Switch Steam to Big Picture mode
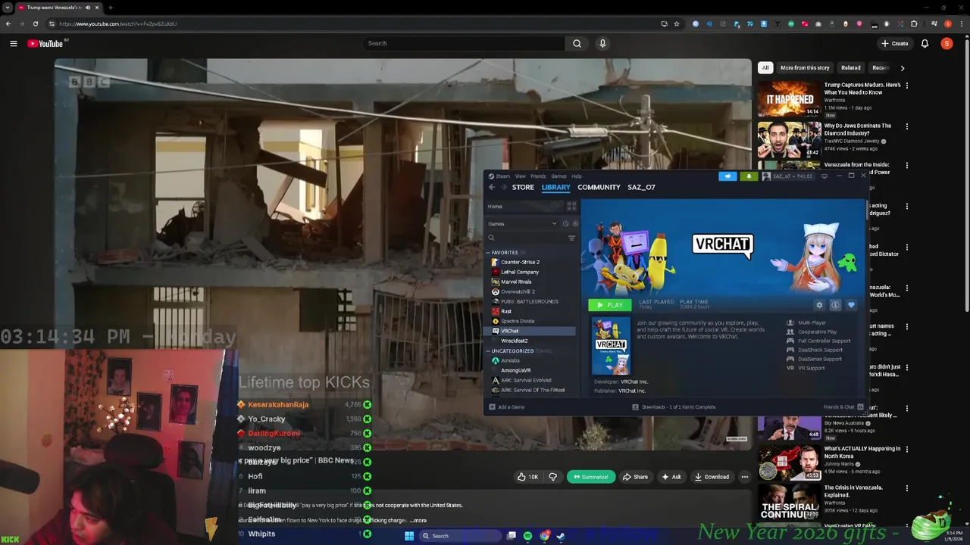 pos(824,176)
